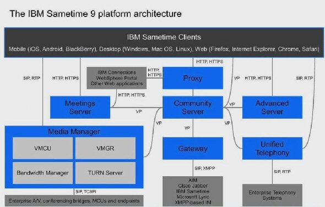The width and height of the screenshot is (325, 207).
Task: Click 'HTTP, HTTPS' label under IBM Connections box
Action: pos(132,95)
